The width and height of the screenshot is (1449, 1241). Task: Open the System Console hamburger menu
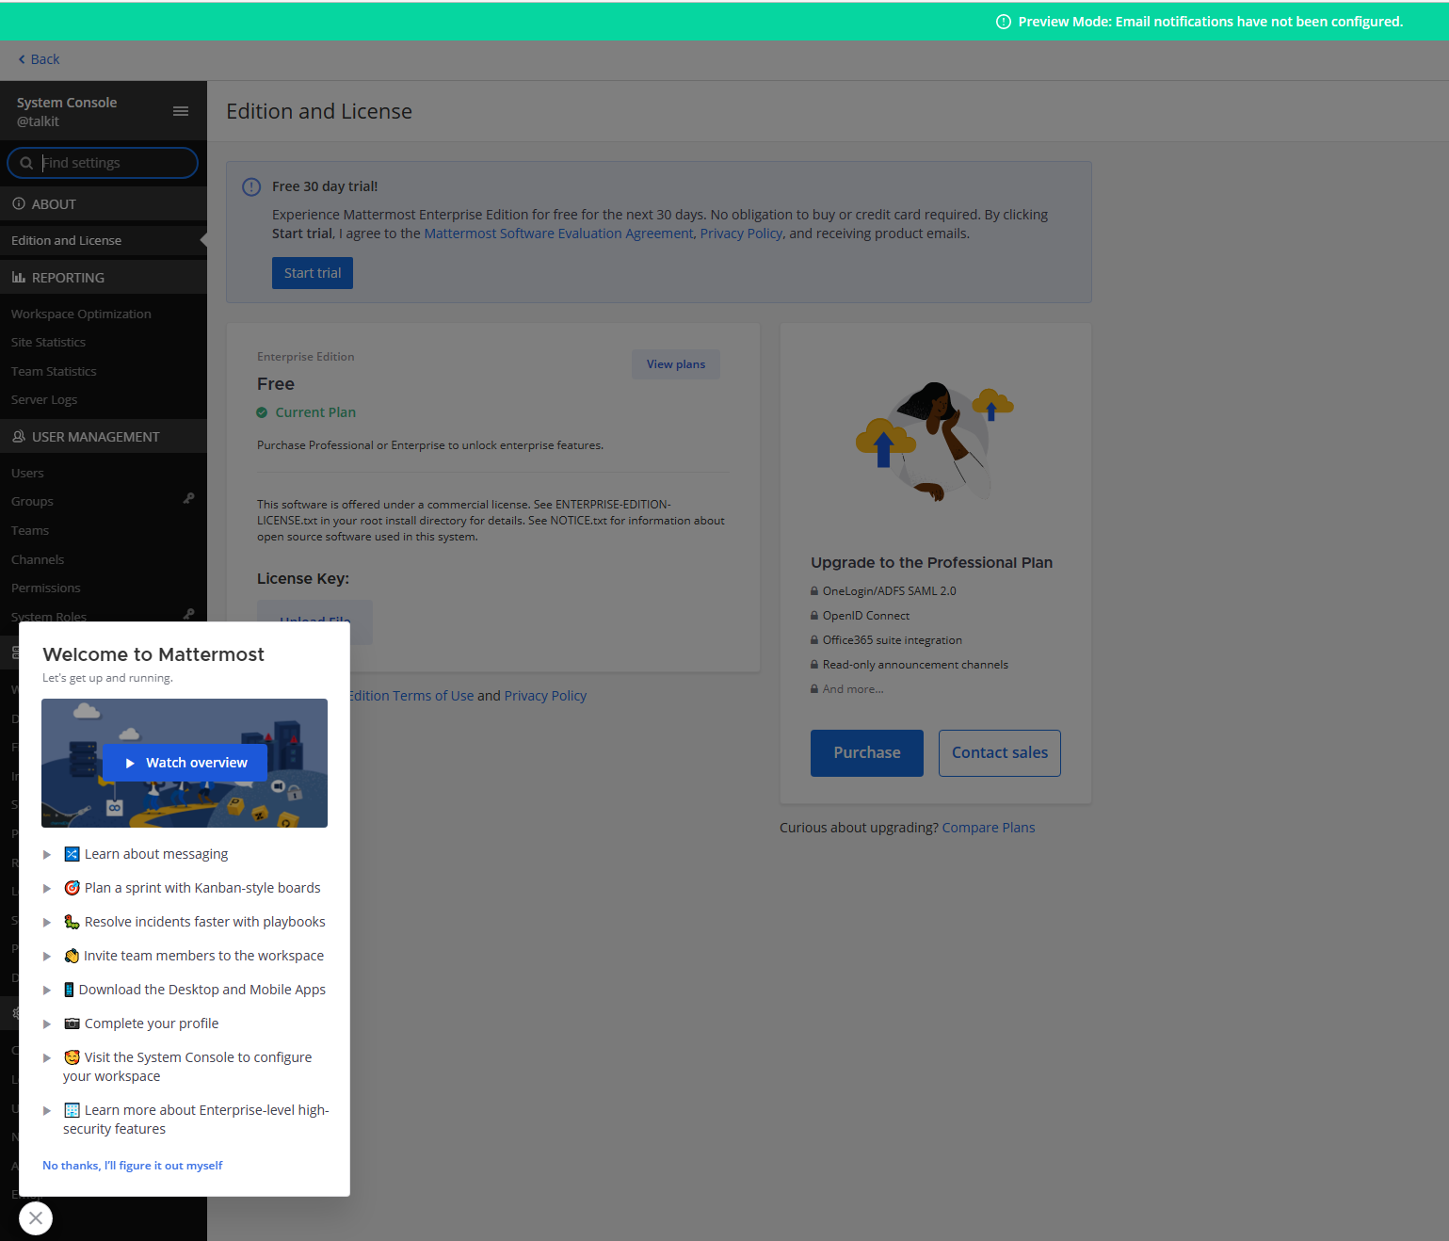click(181, 111)
